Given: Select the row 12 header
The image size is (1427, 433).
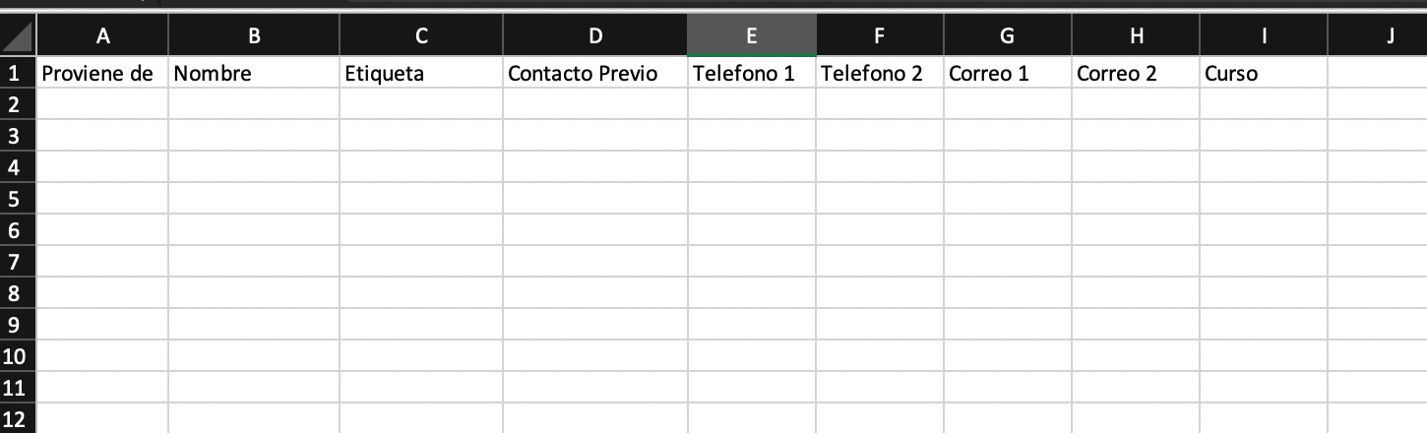Looking at the screenshot, I should 16,417.
